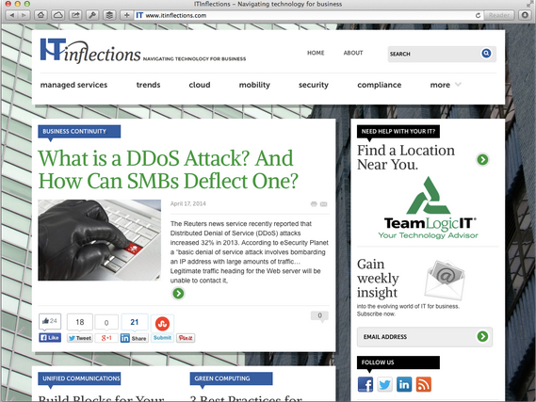This screenshot has width=536, height=402.
Task: Open the LinkedIn follow icon
Action: (404, 384)
